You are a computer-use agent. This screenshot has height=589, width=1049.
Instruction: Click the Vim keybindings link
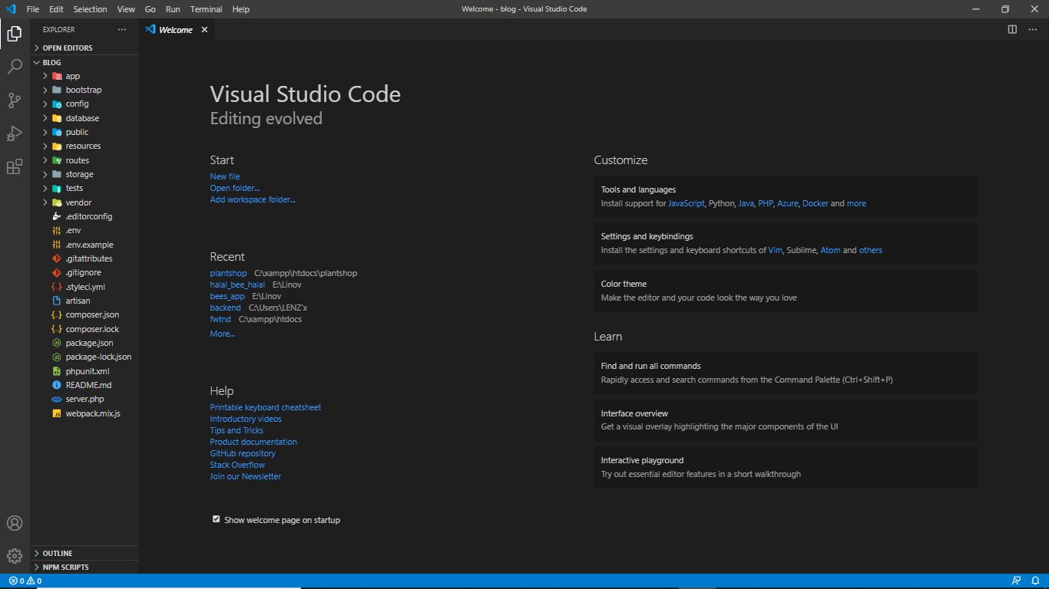click(776, 250)
